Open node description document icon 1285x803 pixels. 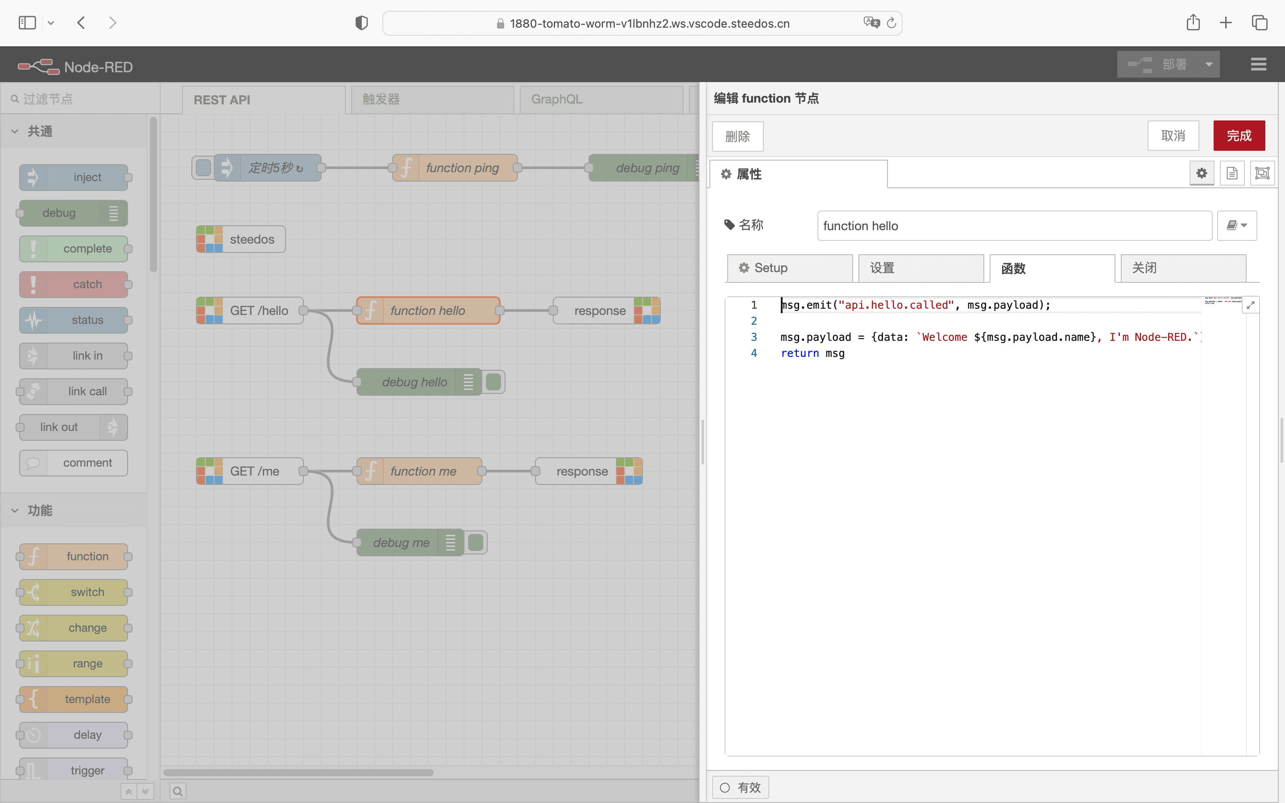[x=1232, y=173]
